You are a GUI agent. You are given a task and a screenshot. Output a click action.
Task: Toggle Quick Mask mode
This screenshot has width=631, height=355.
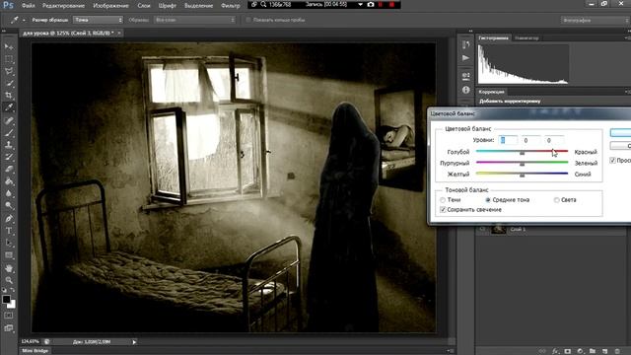pyautogui.click(x=9, y=316)
